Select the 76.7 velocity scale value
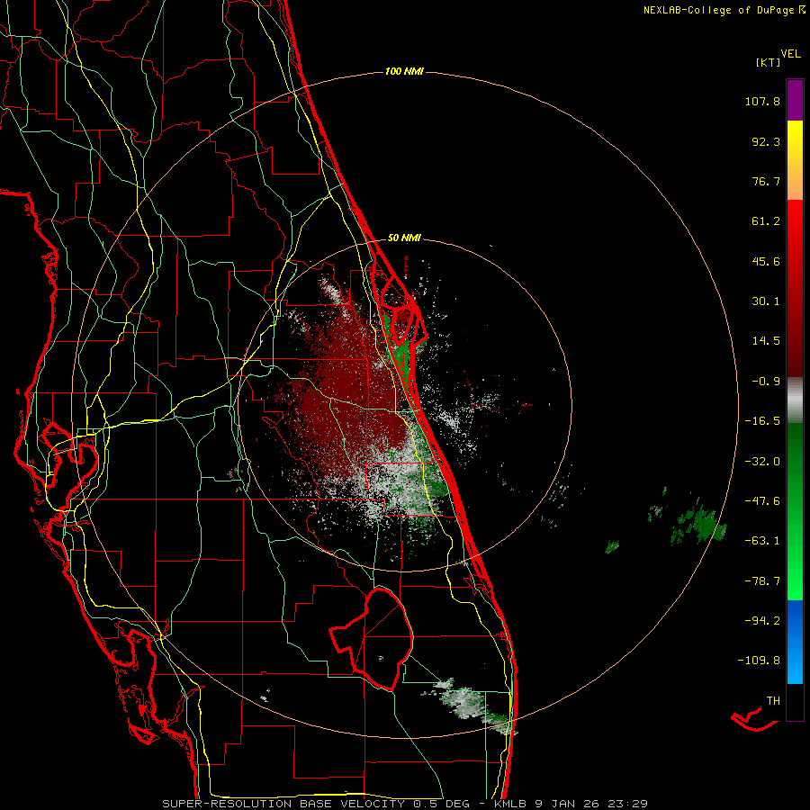Viewport: 810px width, 810px height. (x=766, y=181)
